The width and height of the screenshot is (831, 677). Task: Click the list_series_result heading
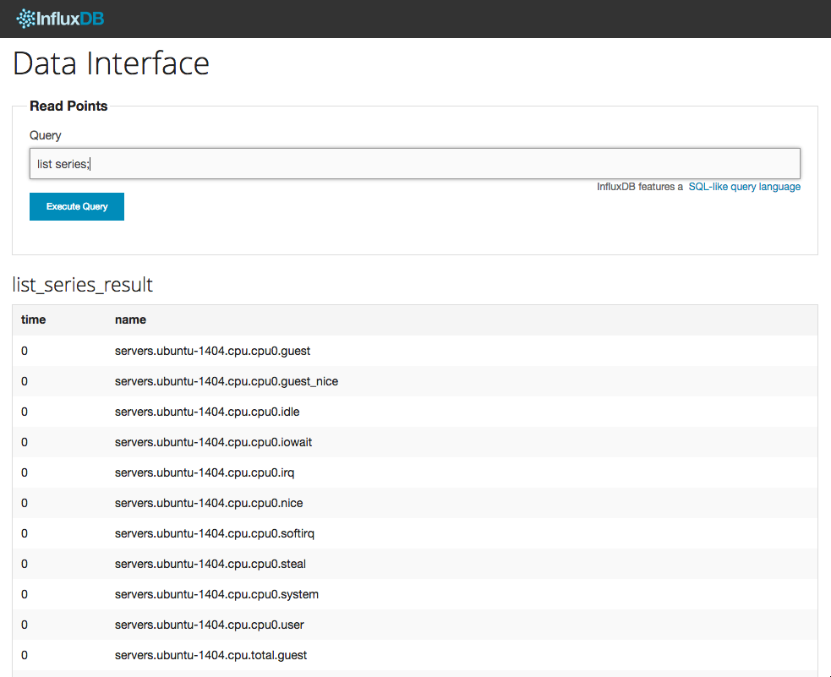(x=82, y=285)
